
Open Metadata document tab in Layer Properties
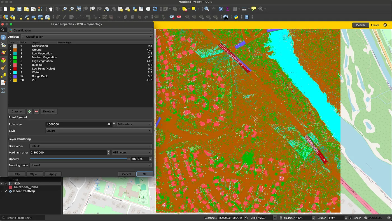tap(3, 83)
